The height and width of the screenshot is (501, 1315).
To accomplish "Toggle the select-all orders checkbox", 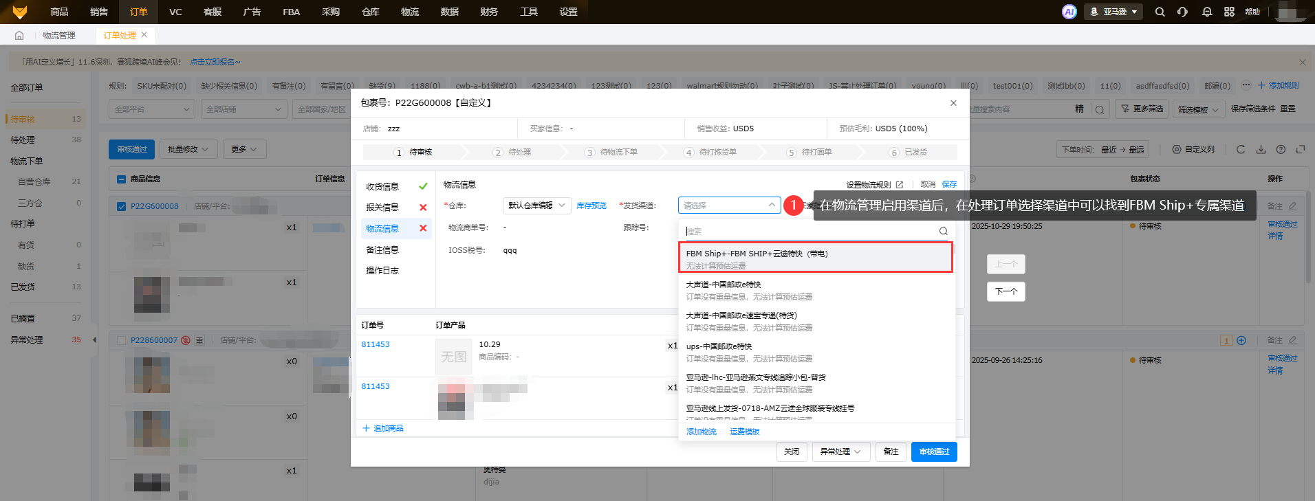I will (x=121, y=179).
